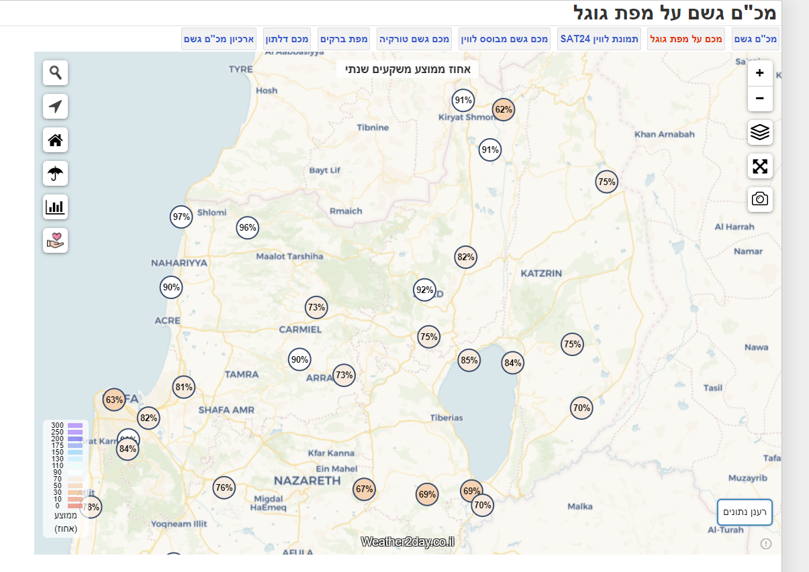Click the locate-me arrow icon
The image size is (809, 572).
(55, 107)
